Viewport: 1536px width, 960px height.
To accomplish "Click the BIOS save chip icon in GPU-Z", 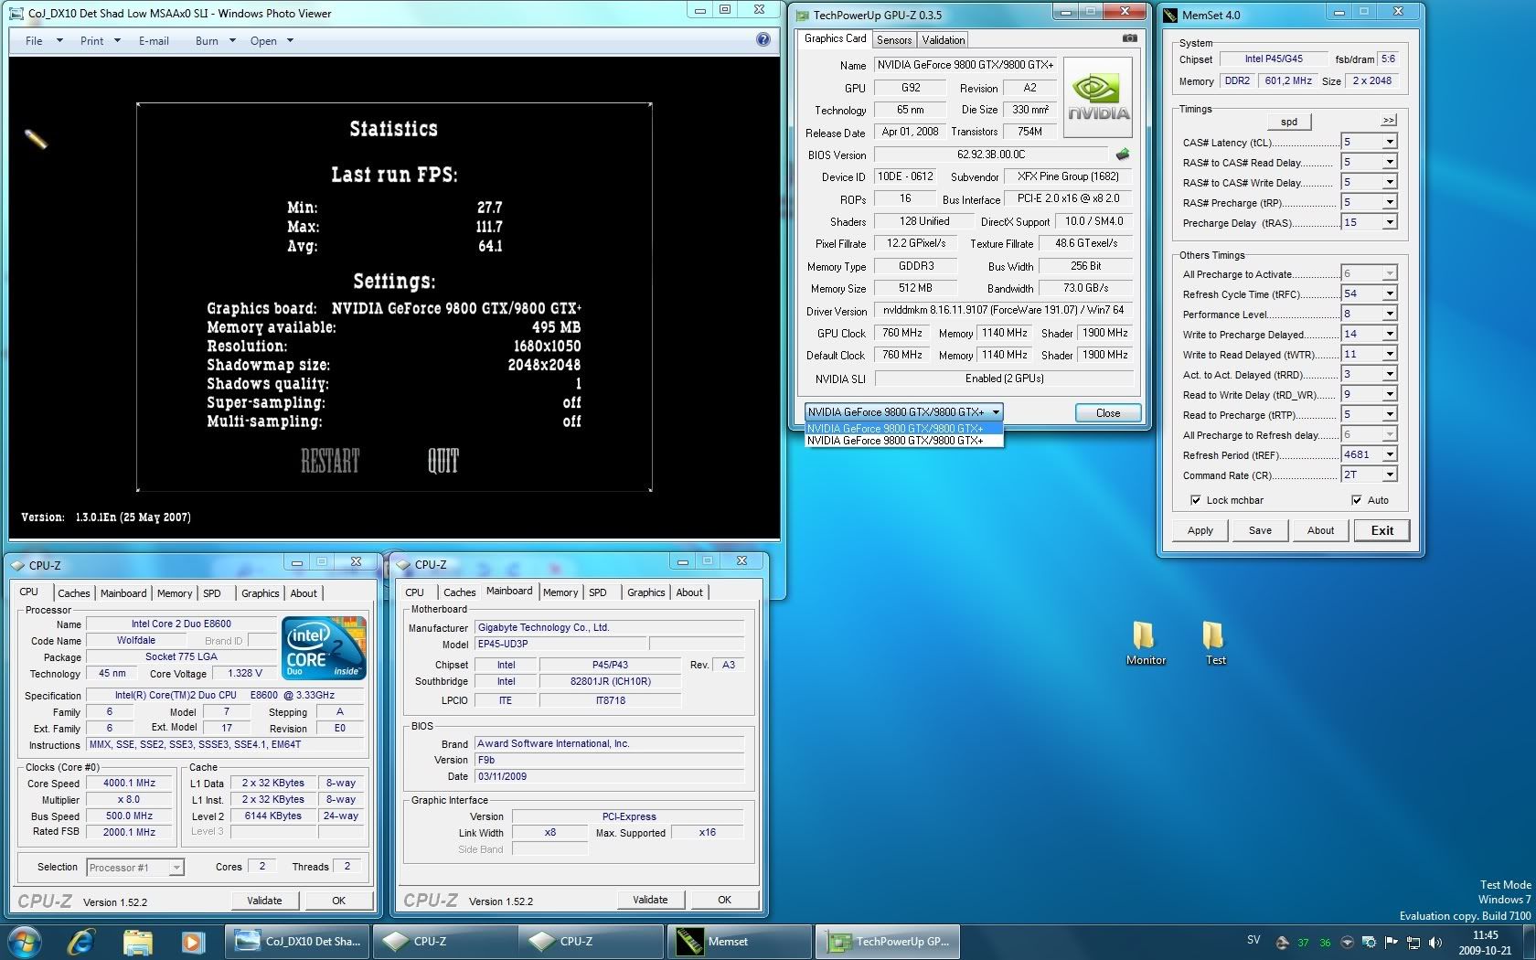I will (1123, 155).
